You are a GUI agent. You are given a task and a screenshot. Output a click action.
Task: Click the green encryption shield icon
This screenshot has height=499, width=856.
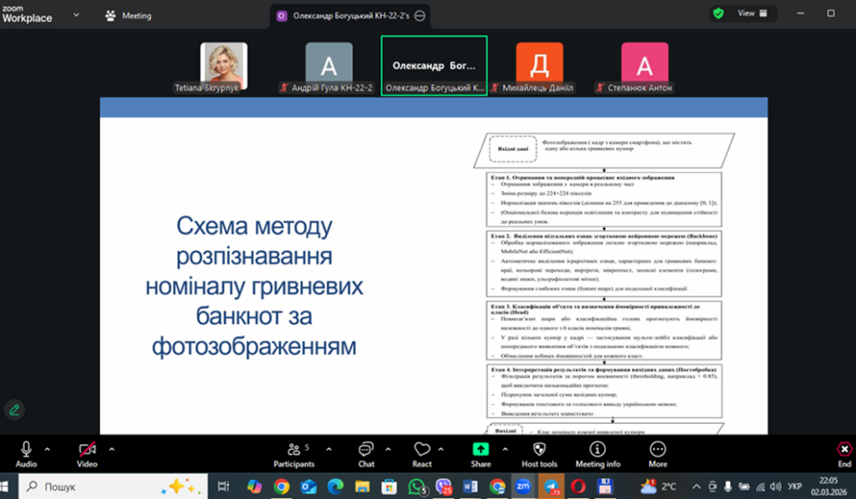coord(718,13)
